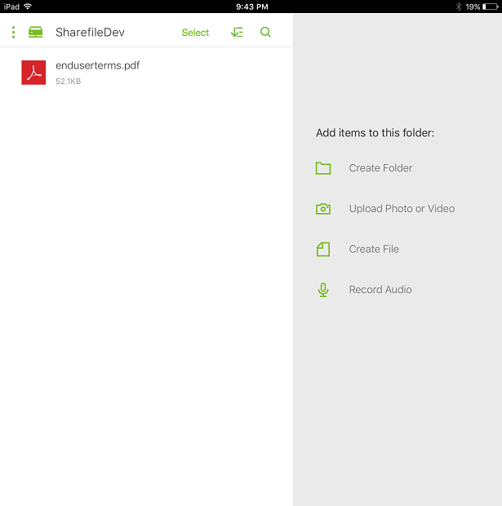
Task: Choose the Record Audio option
Action: 380,290
